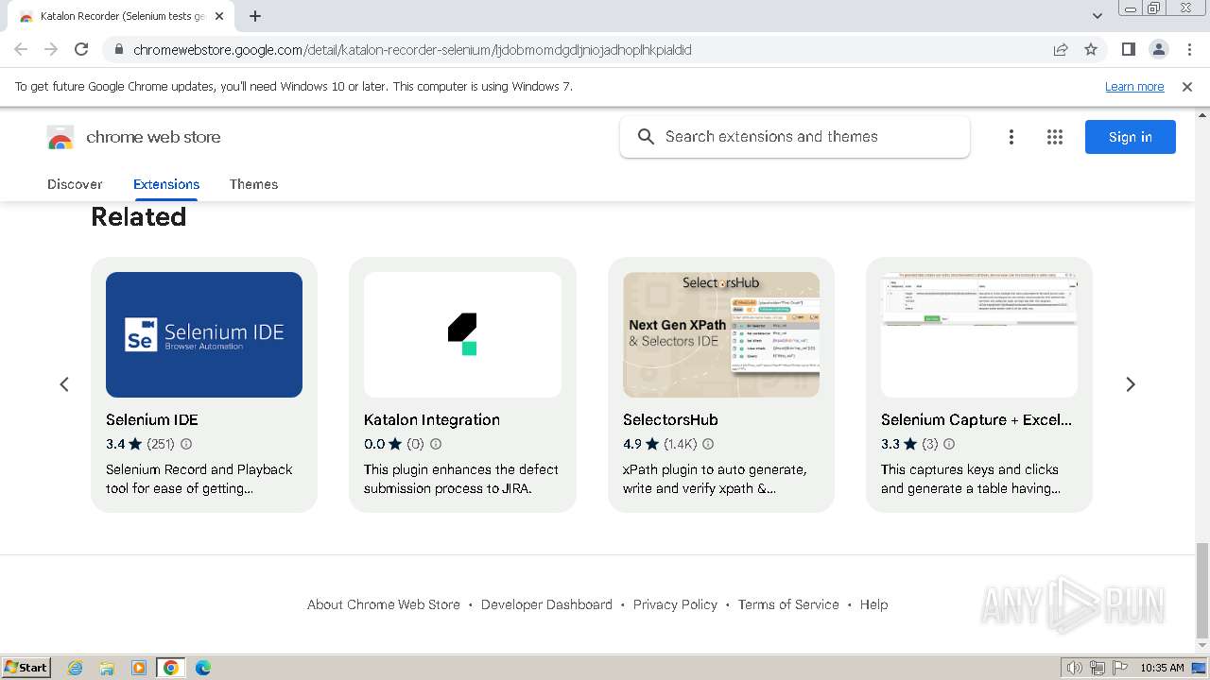Open the Learn more update link
This screenshot has width=1210, height=680.
pos(1134,87)
